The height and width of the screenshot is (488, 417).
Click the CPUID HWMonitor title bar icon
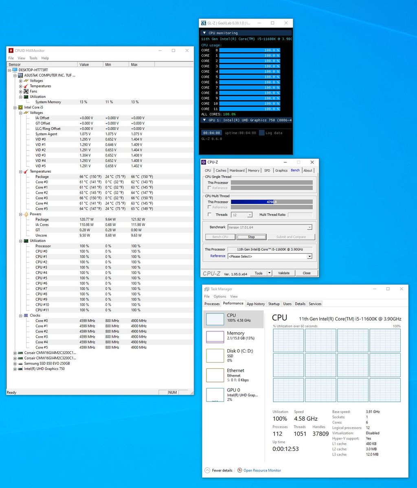point(11,51)
